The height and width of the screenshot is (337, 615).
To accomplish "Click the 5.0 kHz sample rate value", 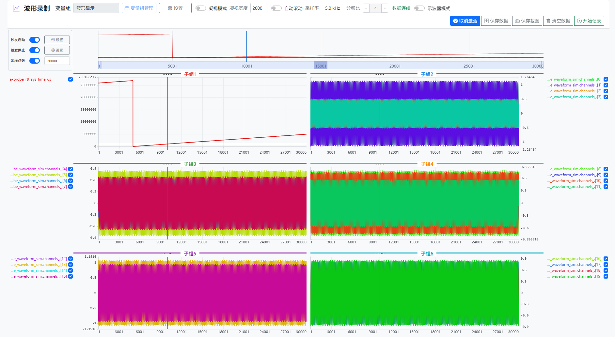I will point(332,8).
